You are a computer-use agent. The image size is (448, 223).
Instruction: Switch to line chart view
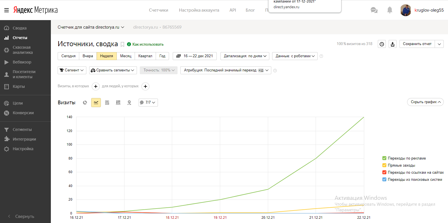[x=96, y=103]
